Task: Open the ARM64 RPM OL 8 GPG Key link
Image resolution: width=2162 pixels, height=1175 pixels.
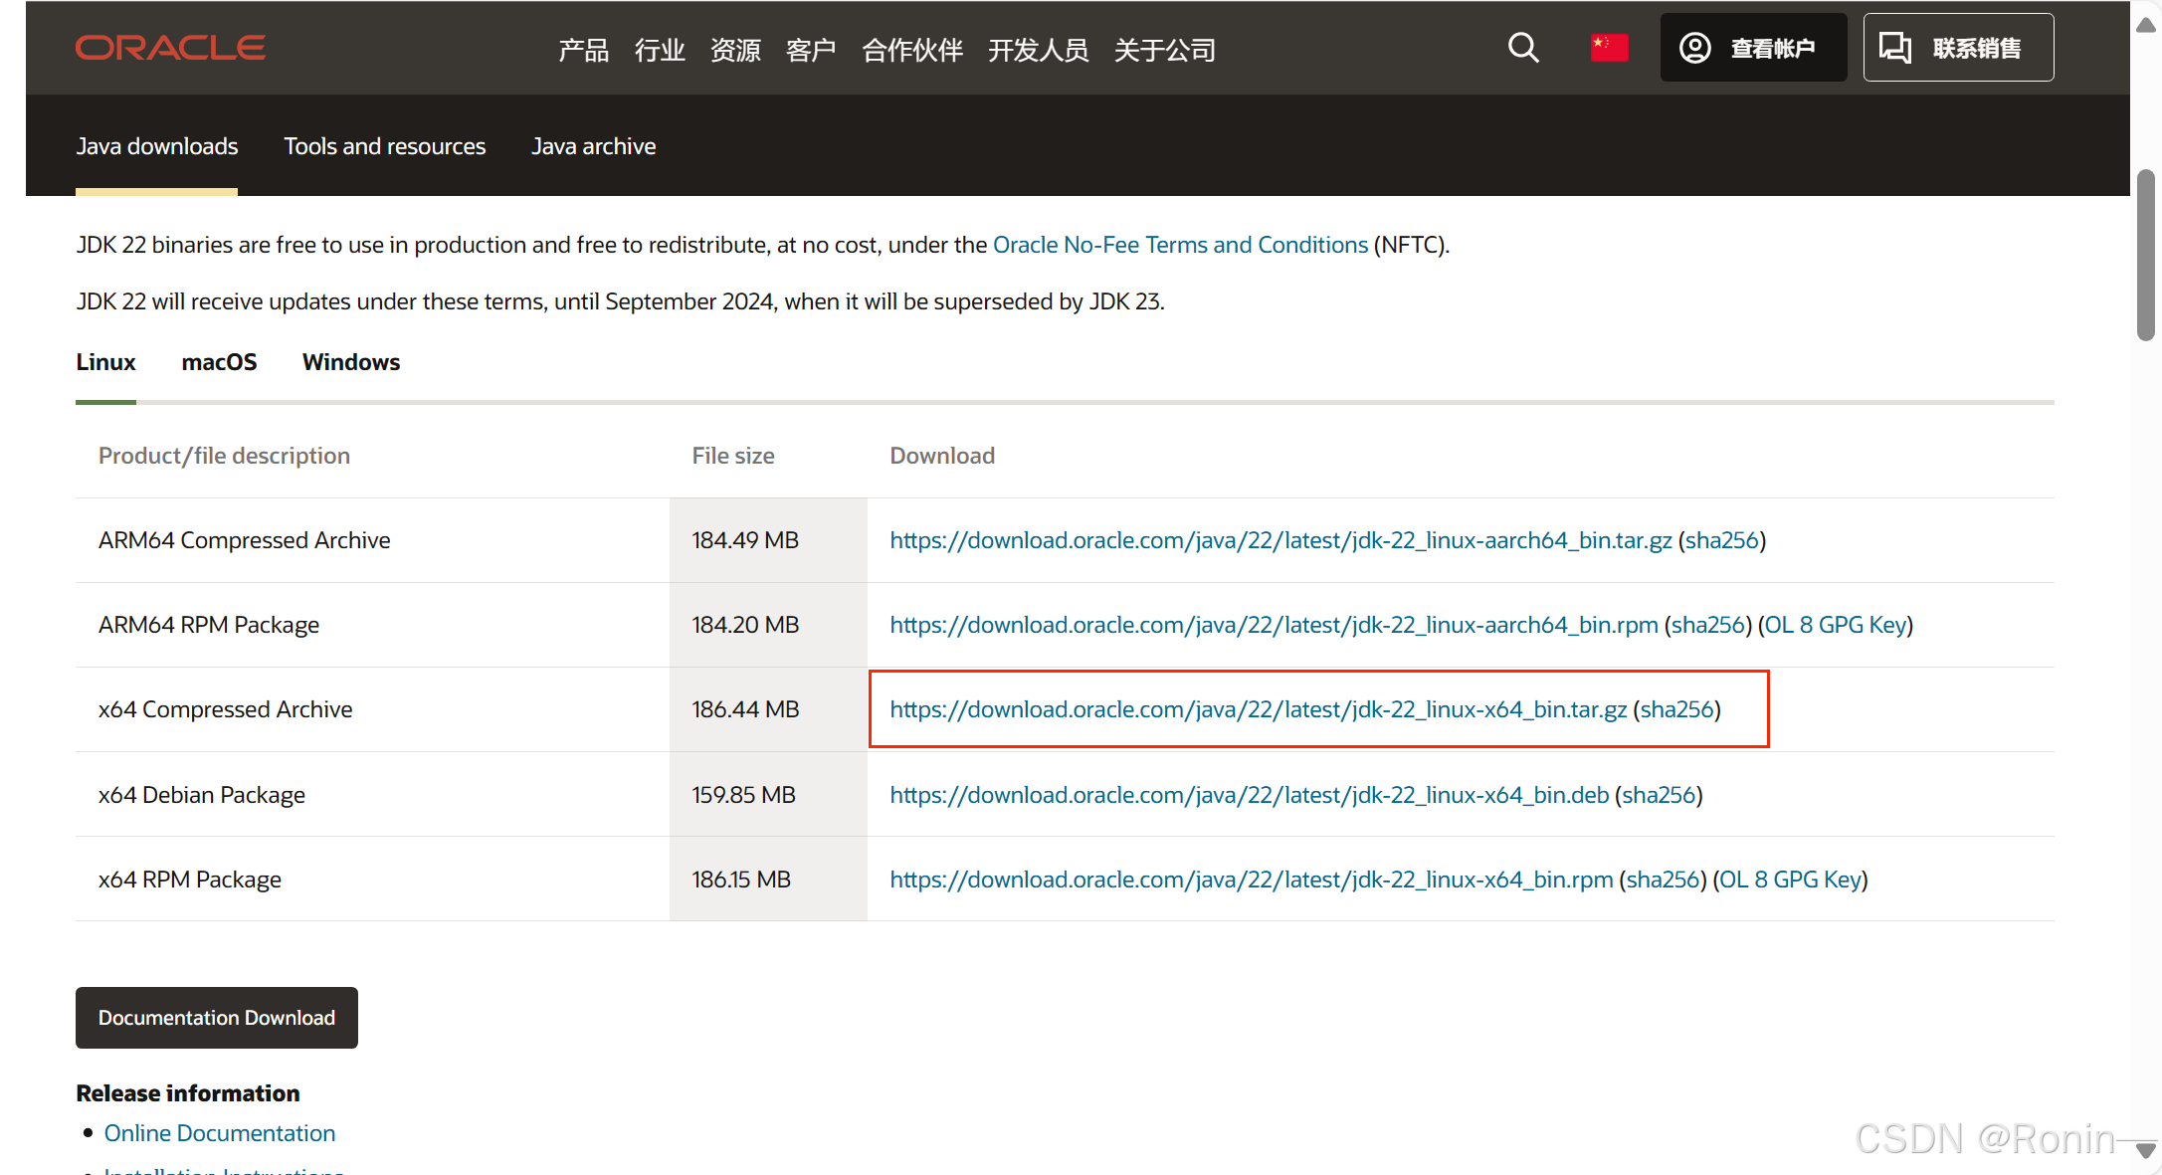Action: tap(1835, 625)
